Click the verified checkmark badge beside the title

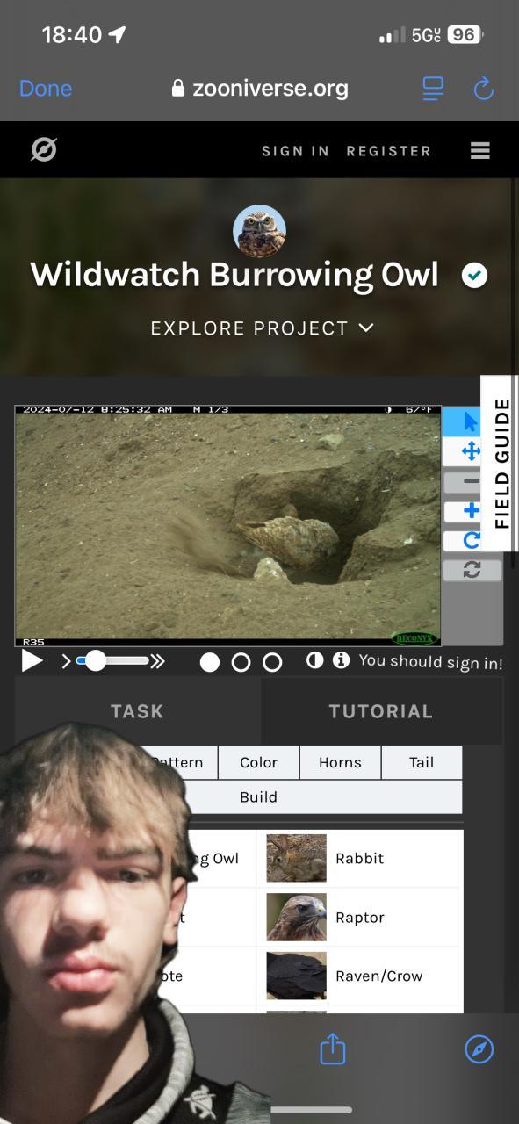tap(474, 276)
